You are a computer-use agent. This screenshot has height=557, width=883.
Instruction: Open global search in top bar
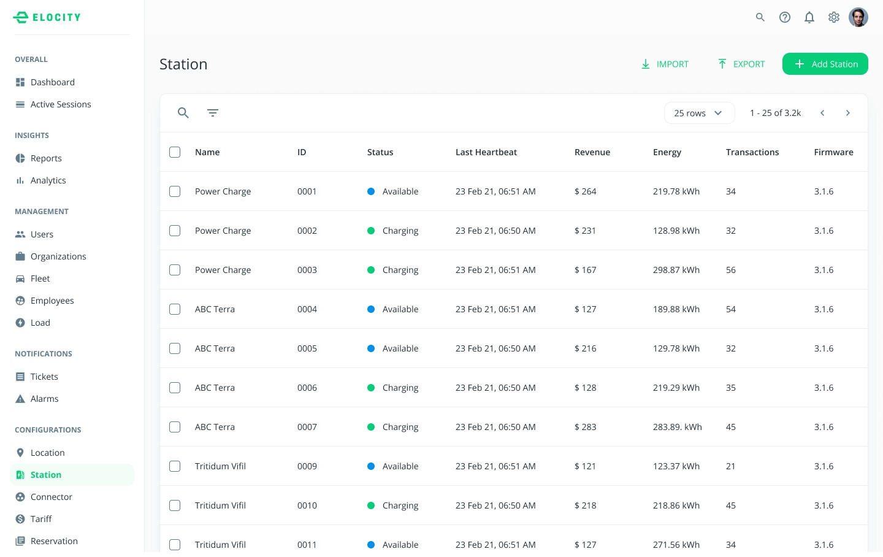760,17
